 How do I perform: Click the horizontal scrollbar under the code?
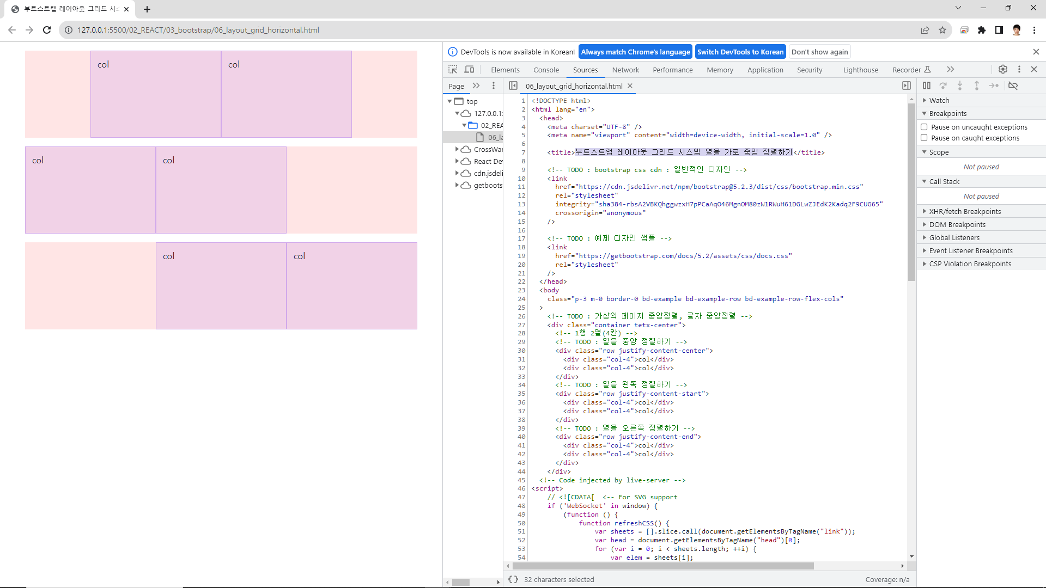point(662,566)
